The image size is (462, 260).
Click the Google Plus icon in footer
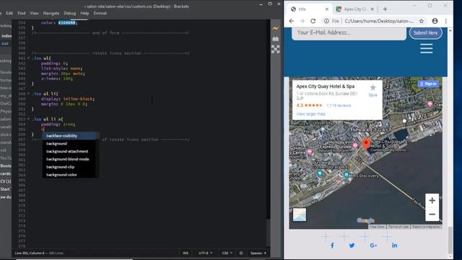(x=373, y=246)
